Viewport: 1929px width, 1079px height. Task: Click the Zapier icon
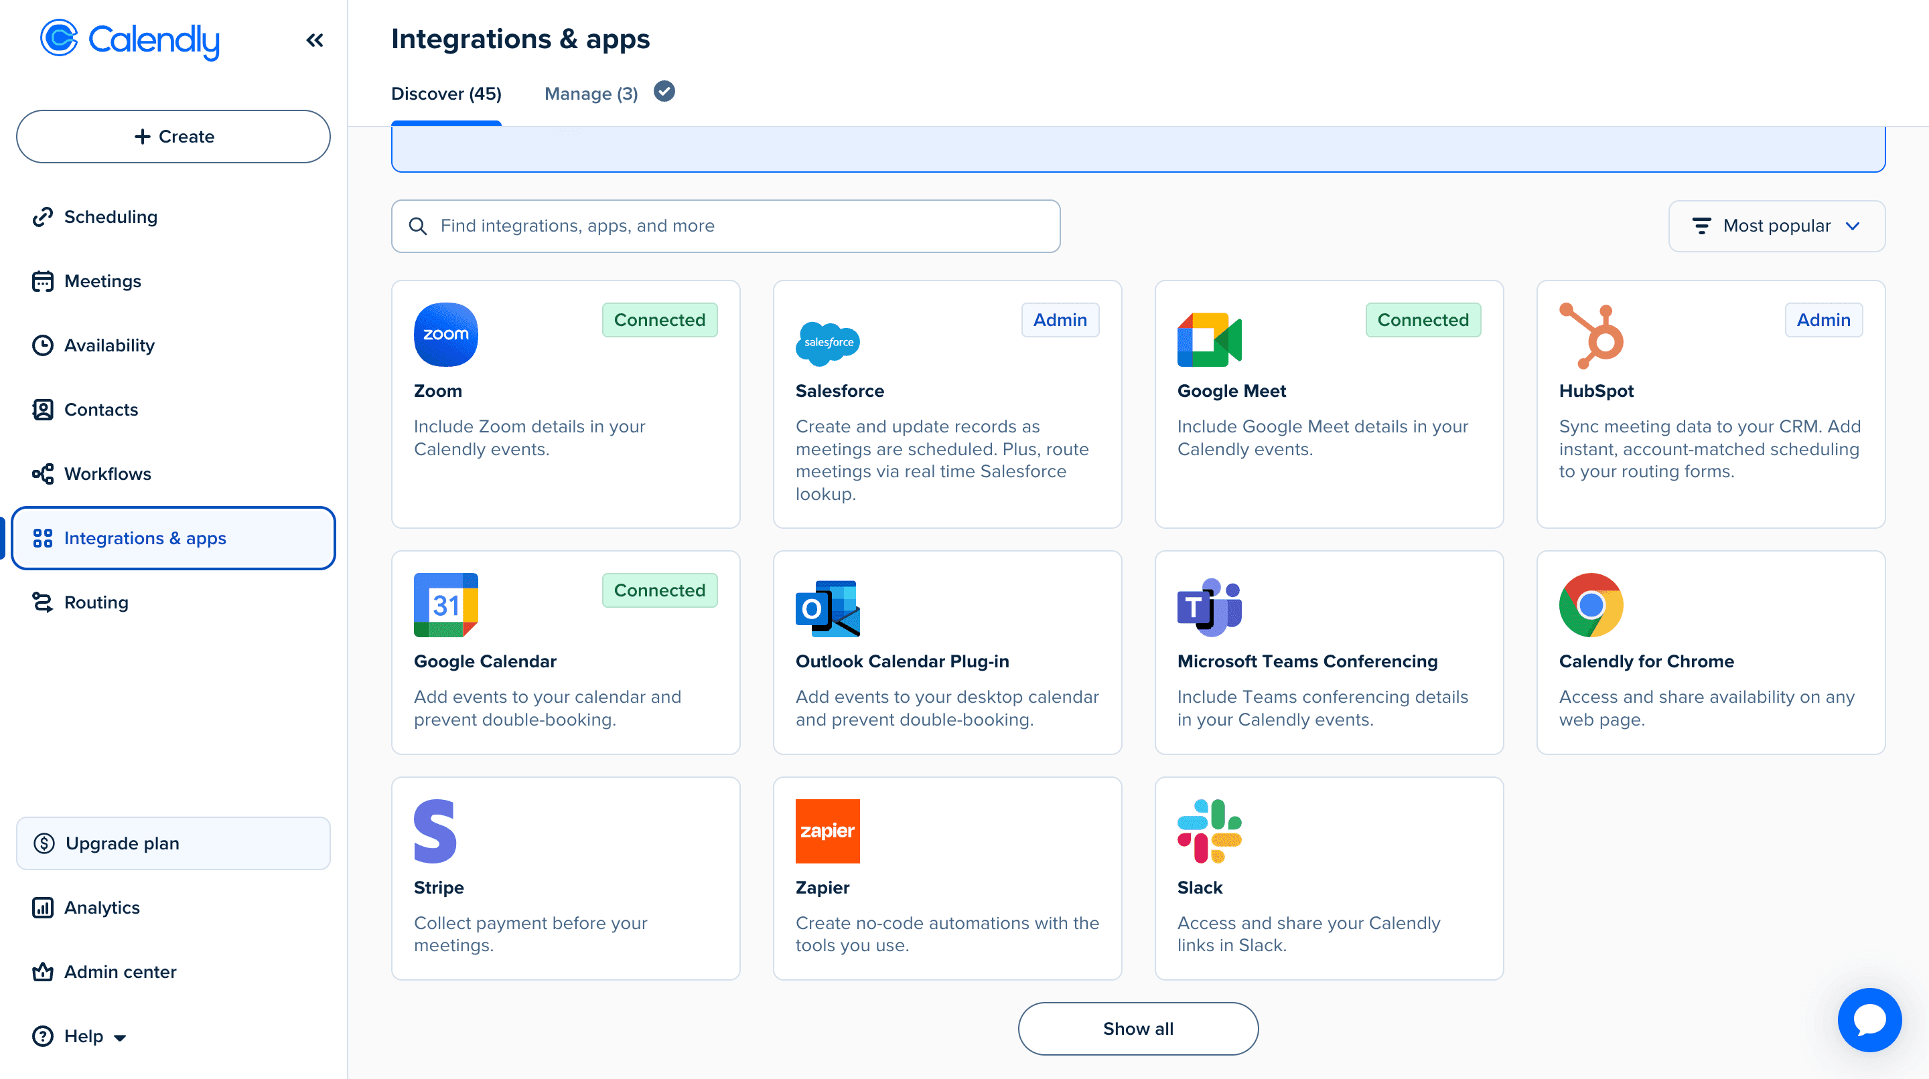pos(827,831)
